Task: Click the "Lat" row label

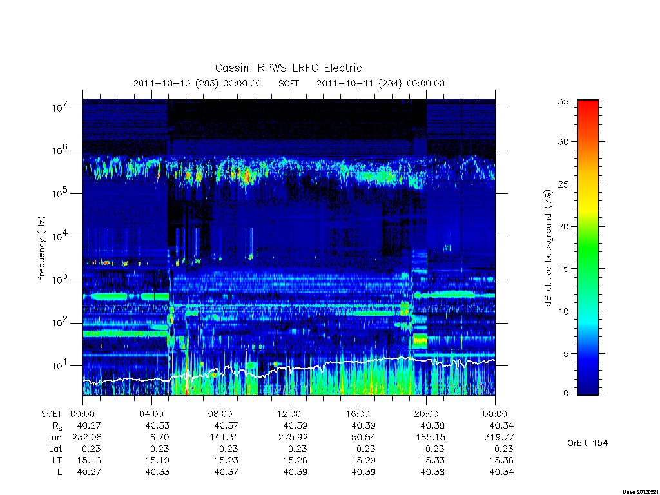Action: (x=55, y=449)
